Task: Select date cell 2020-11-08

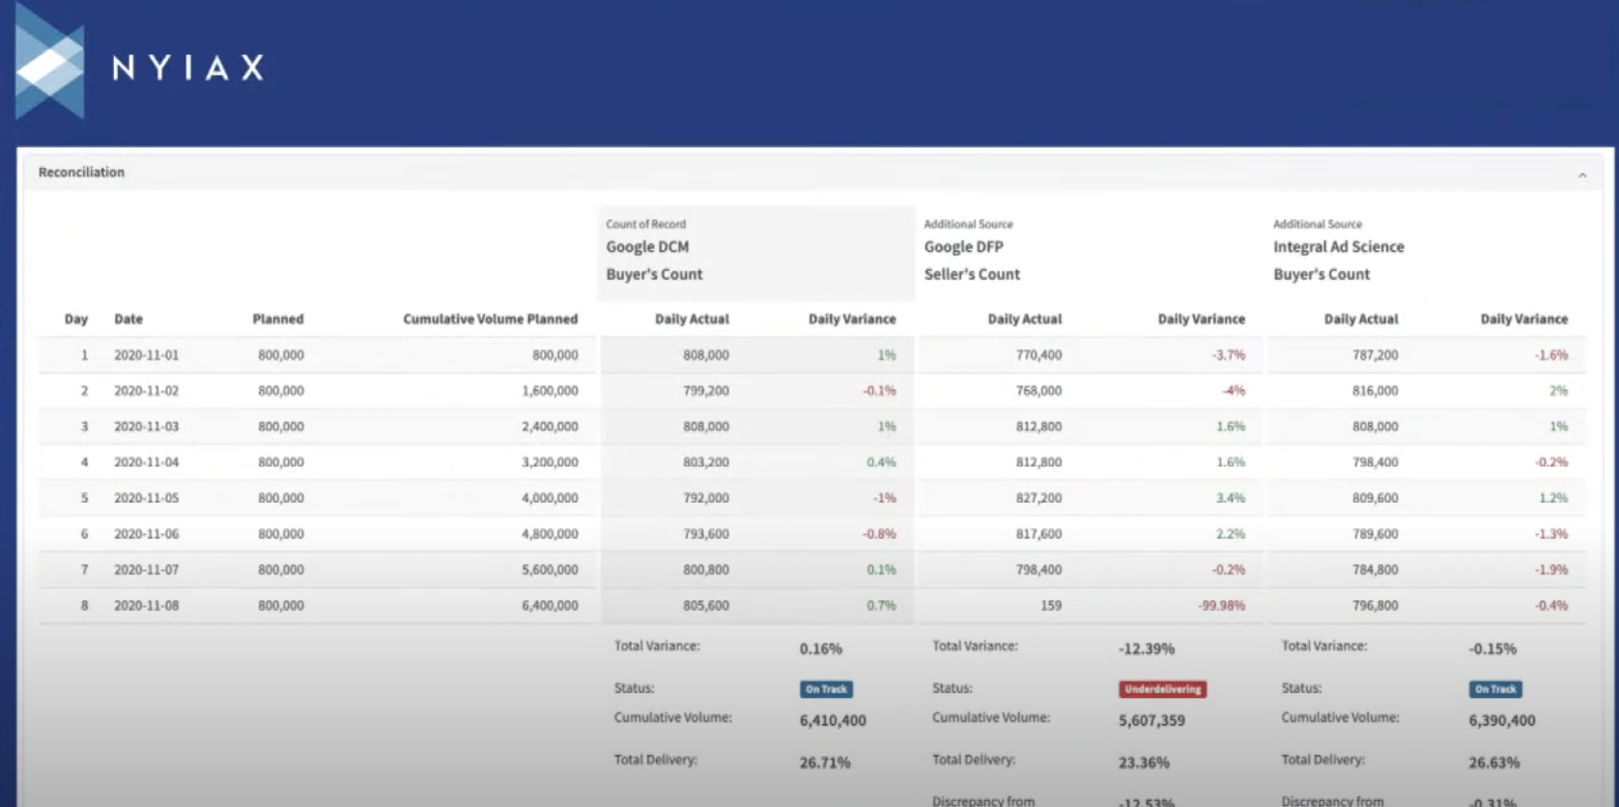Action: [146, 605]
